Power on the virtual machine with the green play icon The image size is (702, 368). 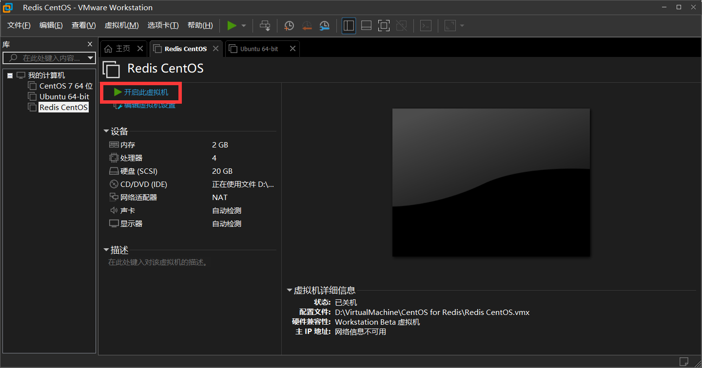tap(232, 25)
